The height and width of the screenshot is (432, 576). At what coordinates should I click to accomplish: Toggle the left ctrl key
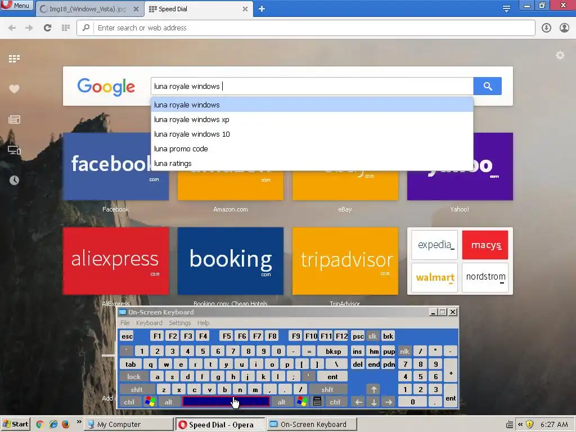[x=129, y=402]
